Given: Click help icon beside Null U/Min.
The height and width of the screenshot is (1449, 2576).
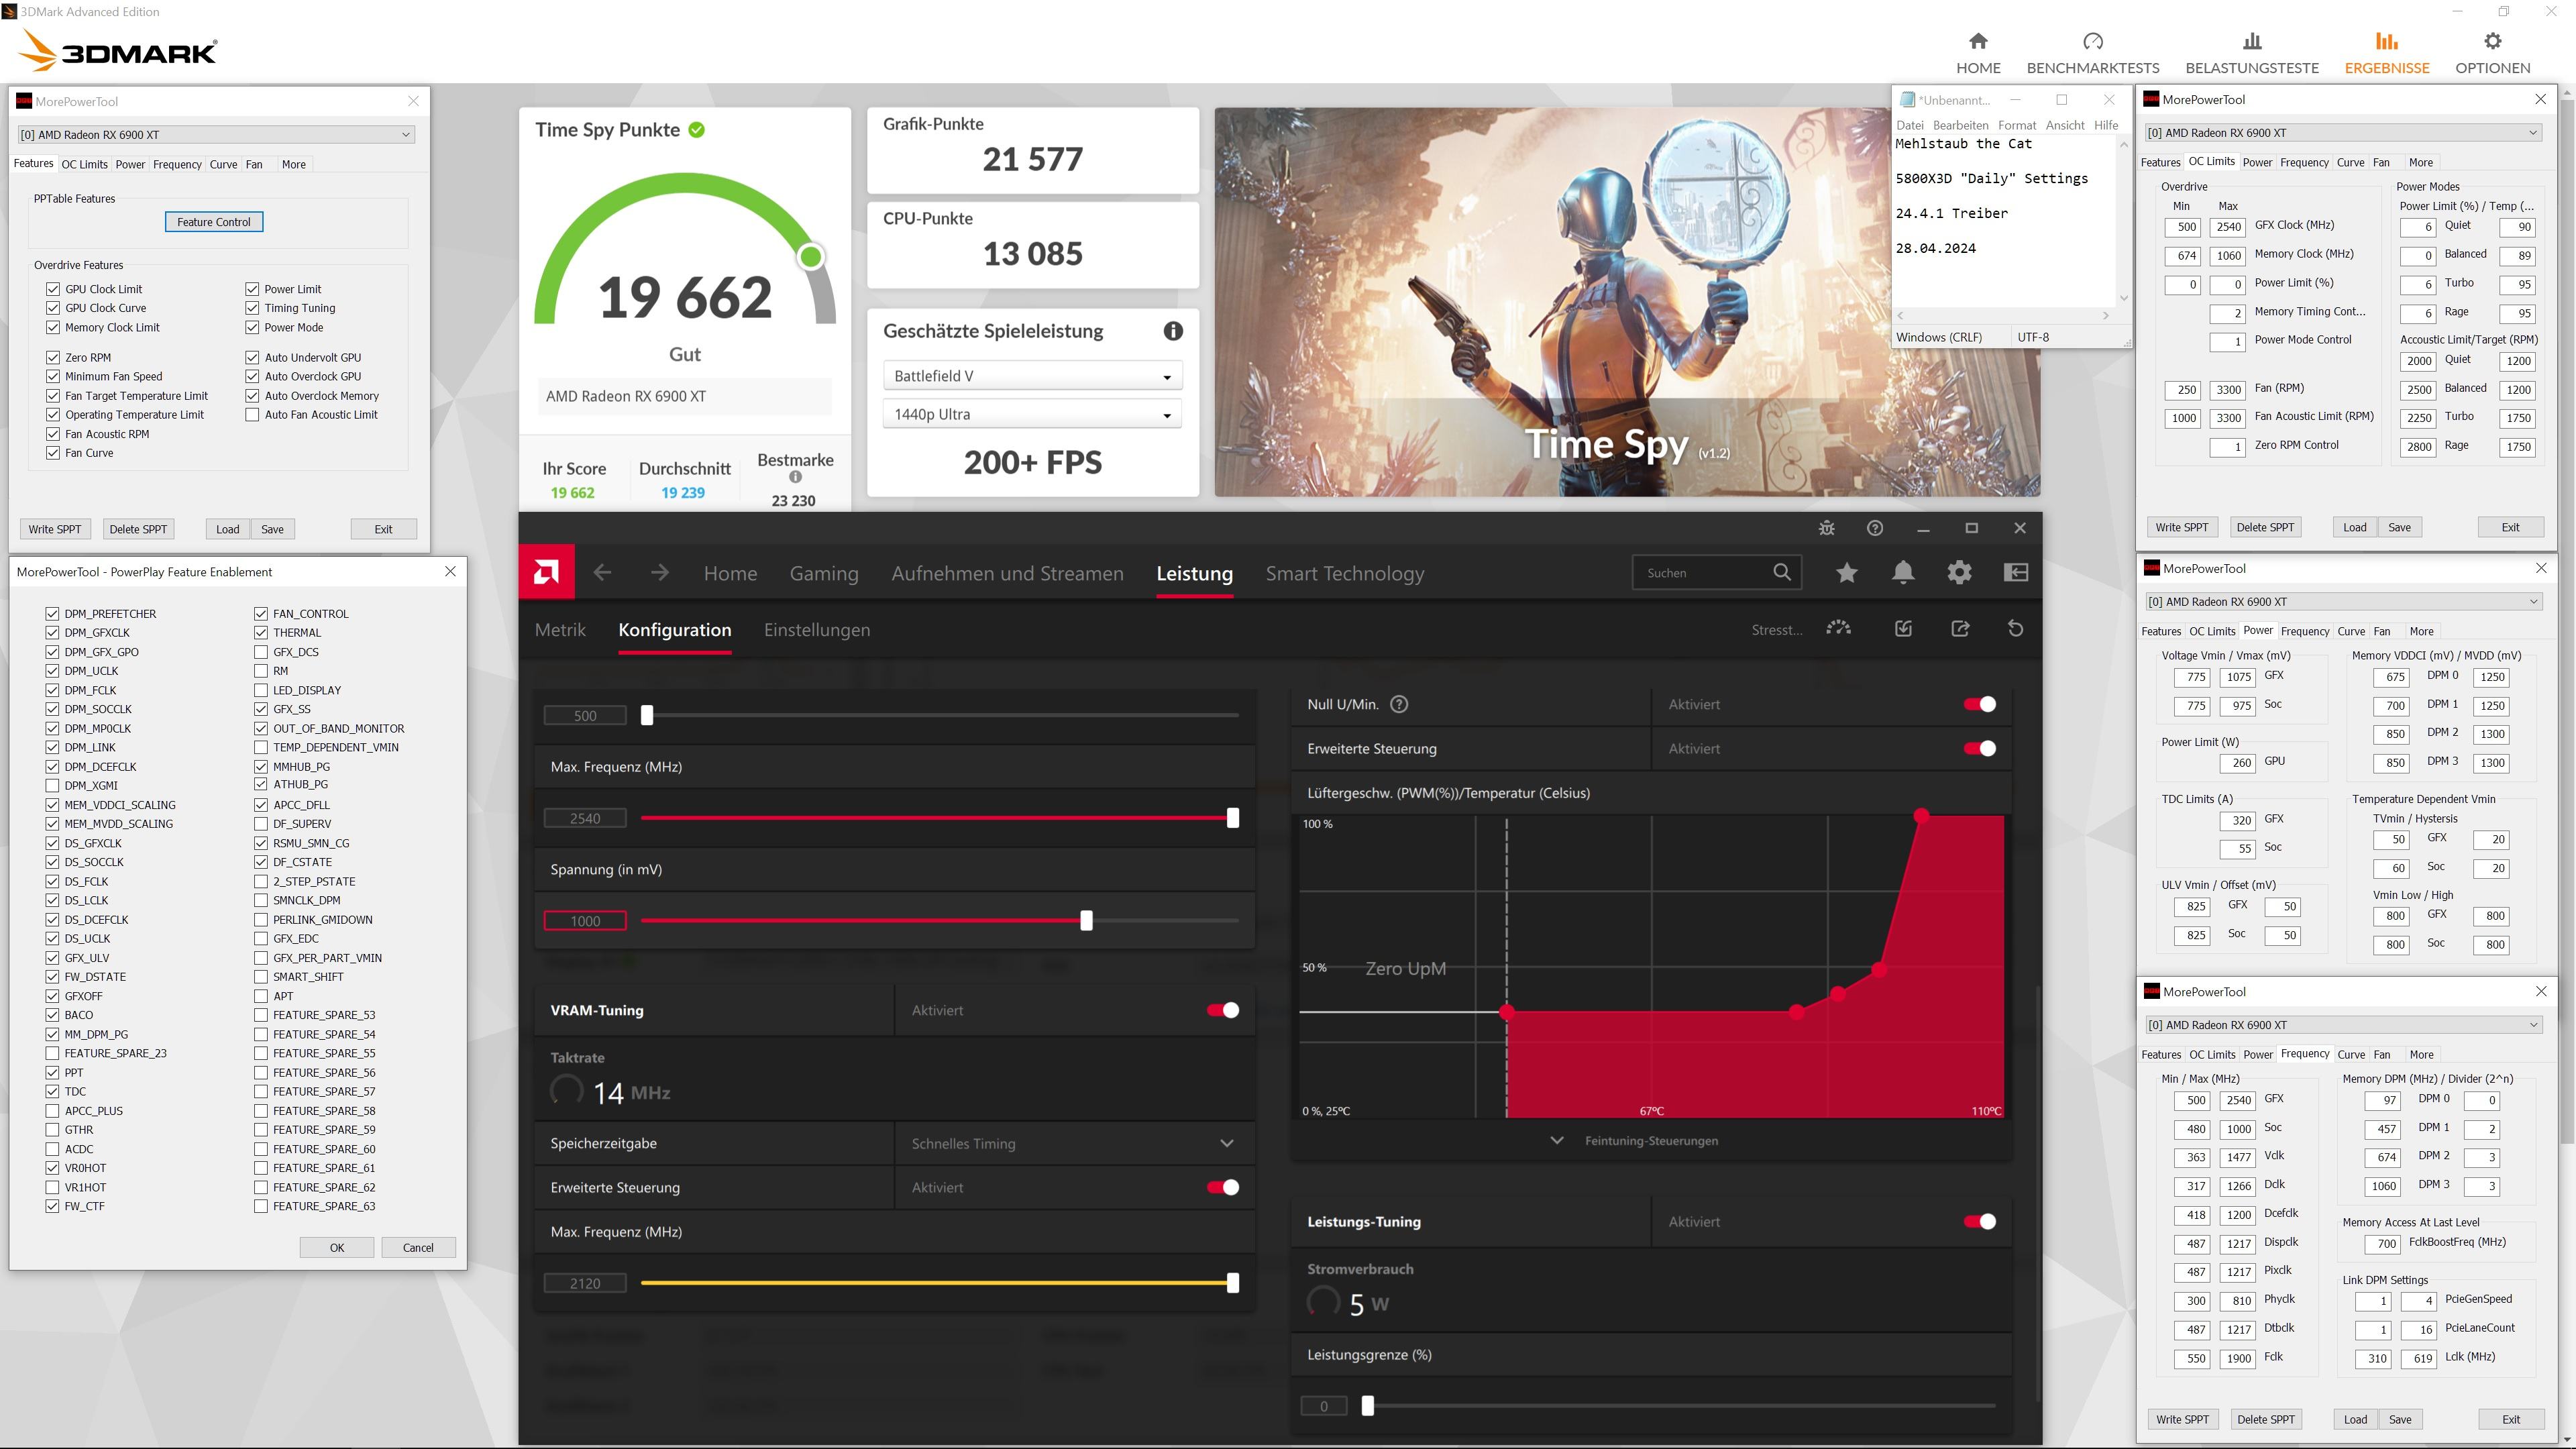Looking at the screenshot, I should (x=1399, y=704).
